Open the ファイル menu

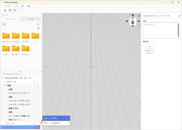pyautogui.click(x=8, y=6)
